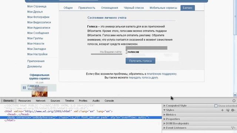Open the Общее settings tab
237x133 pixels.
click(x=68, y=8)
